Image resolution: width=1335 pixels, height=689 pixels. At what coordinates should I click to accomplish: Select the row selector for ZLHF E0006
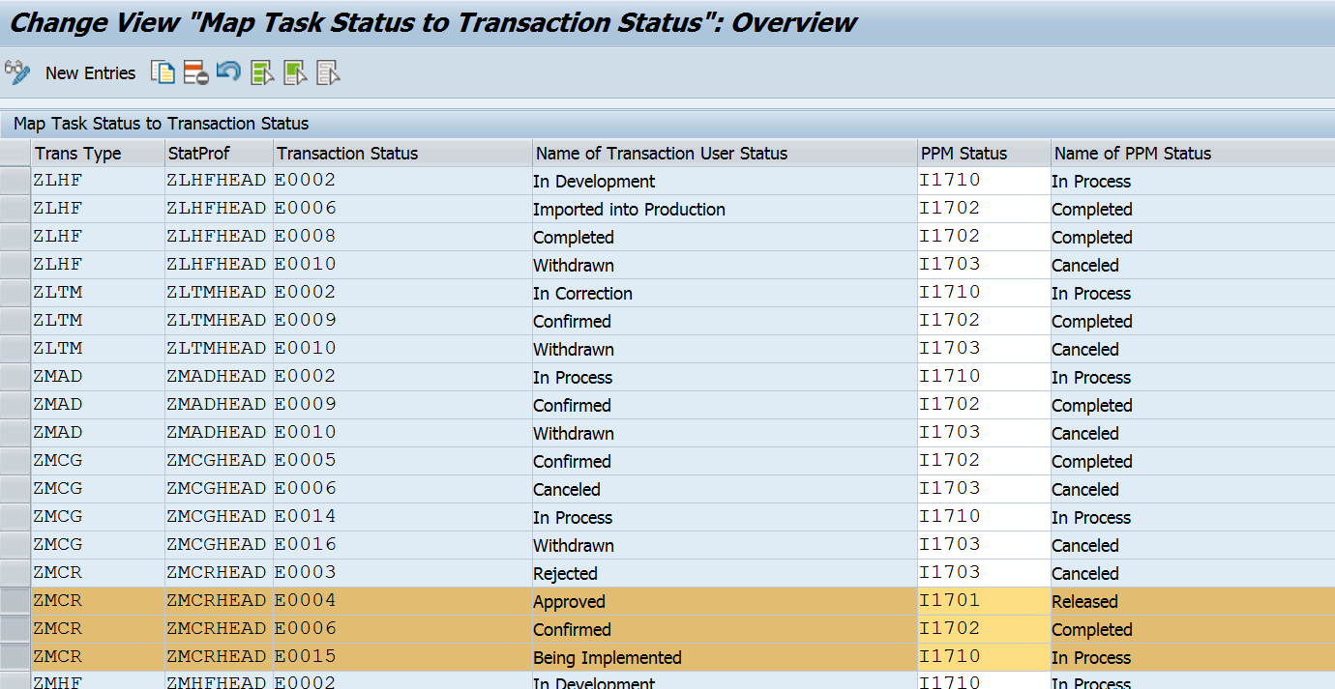point(14,209)
